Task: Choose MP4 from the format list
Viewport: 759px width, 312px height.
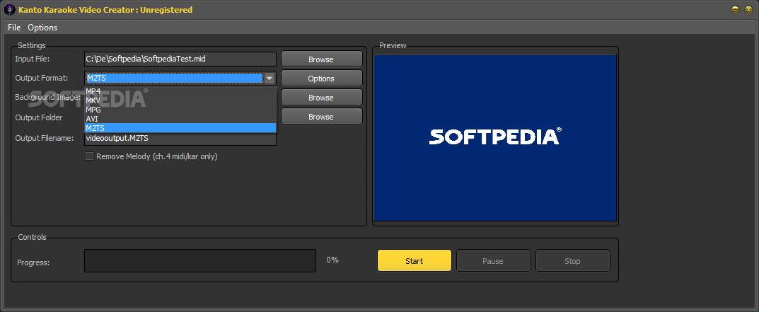Action: pyautogui.click(x=180, y=91)
